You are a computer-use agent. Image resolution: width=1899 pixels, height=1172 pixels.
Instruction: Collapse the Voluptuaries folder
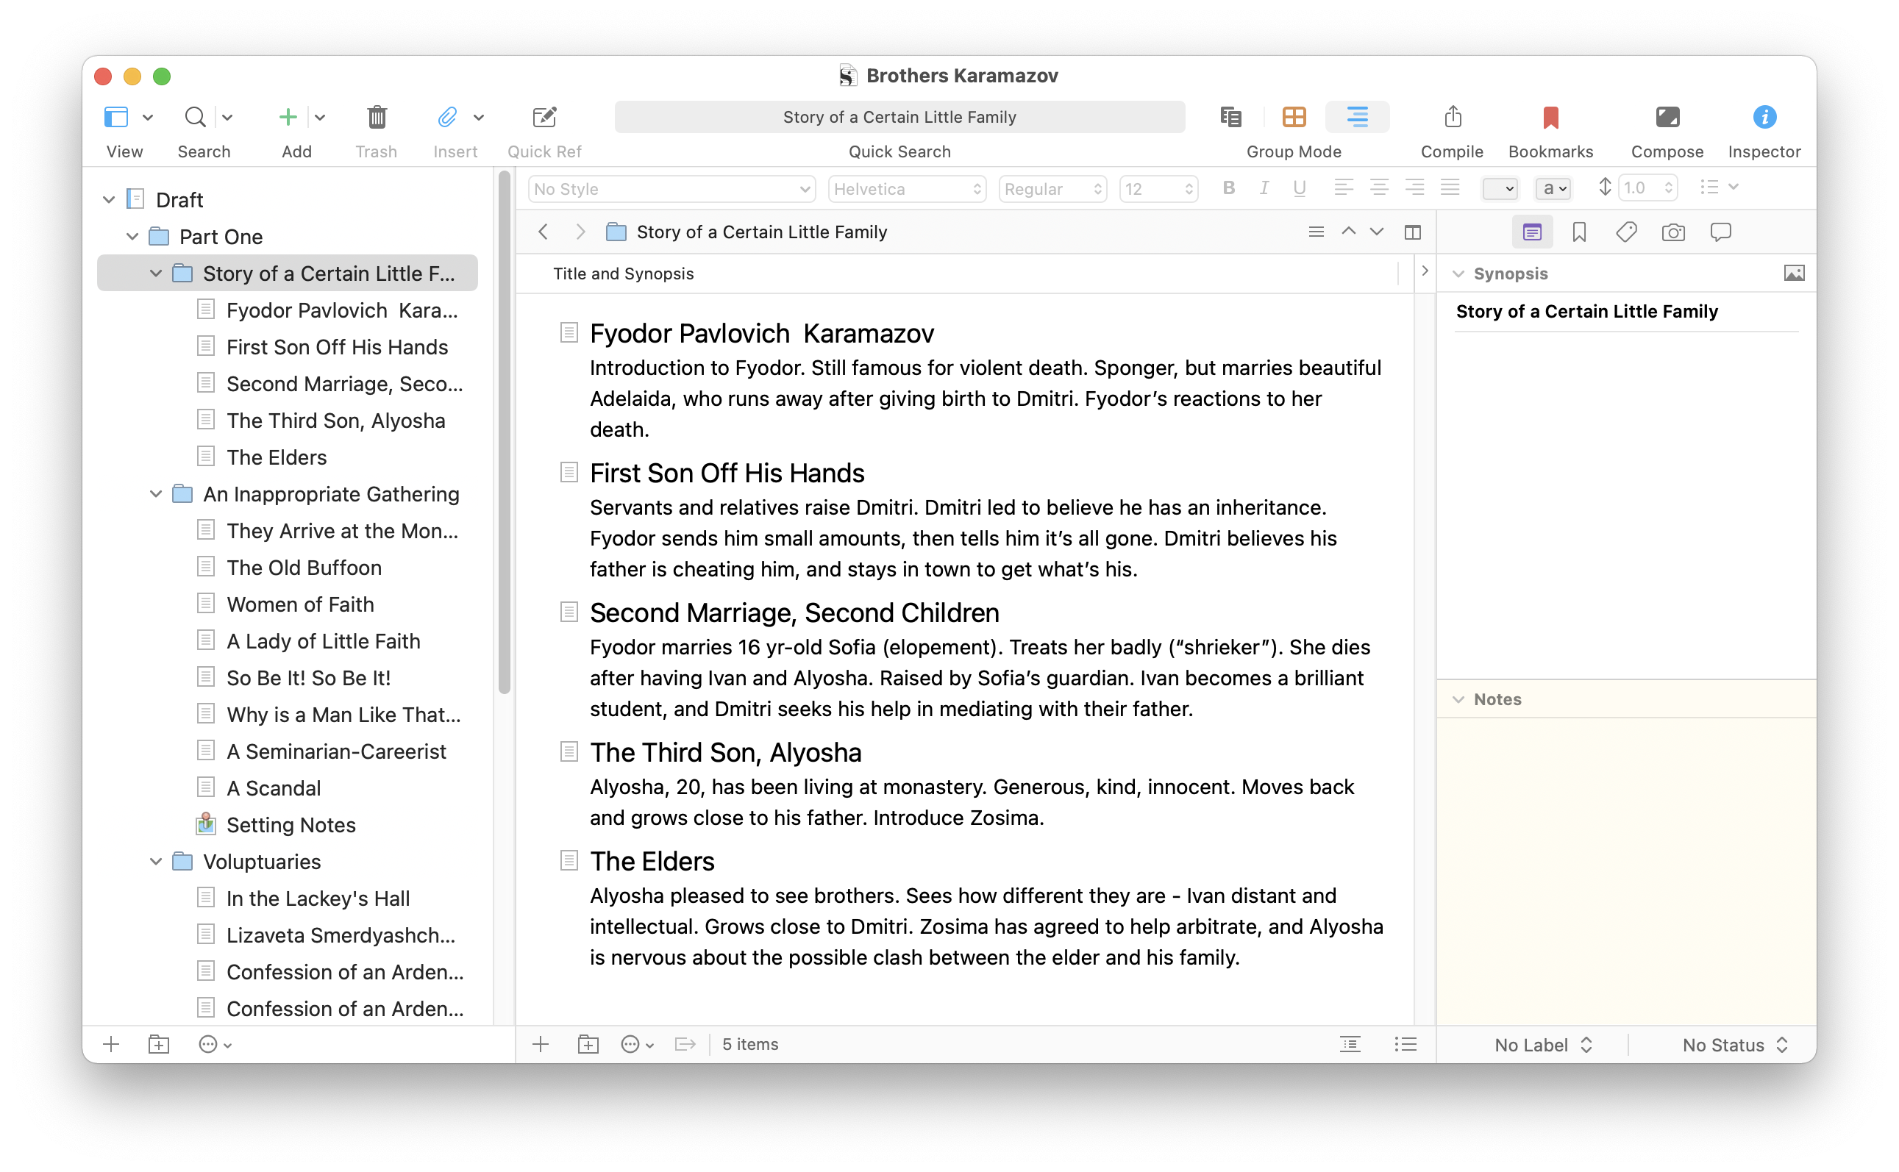point(156,861)
